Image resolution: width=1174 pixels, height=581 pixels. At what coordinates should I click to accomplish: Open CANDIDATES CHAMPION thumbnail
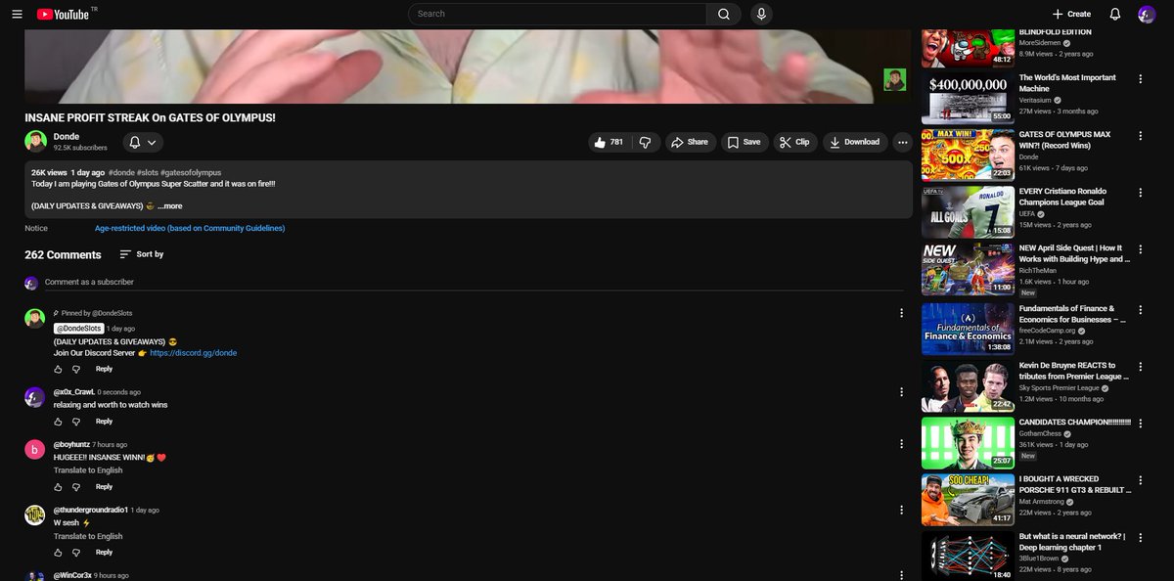pos(968,443)
